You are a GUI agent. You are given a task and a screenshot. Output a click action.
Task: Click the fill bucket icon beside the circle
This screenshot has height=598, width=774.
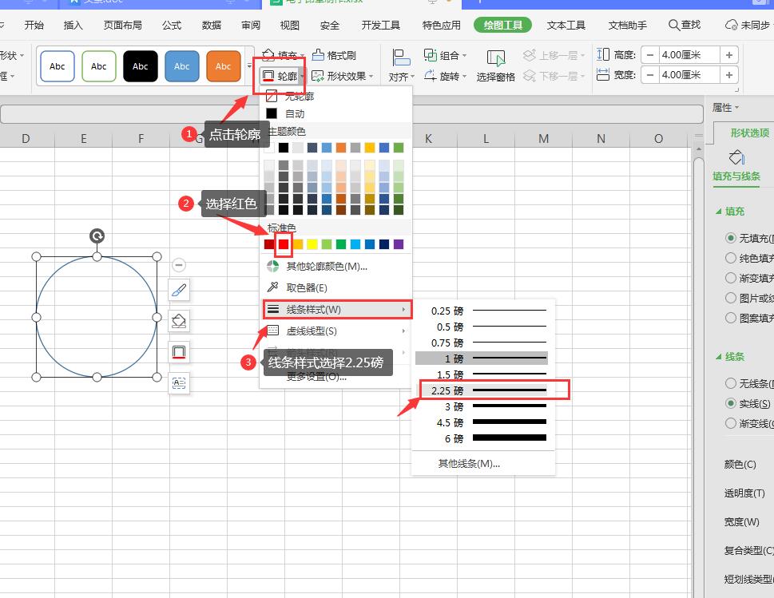[180, 321]
